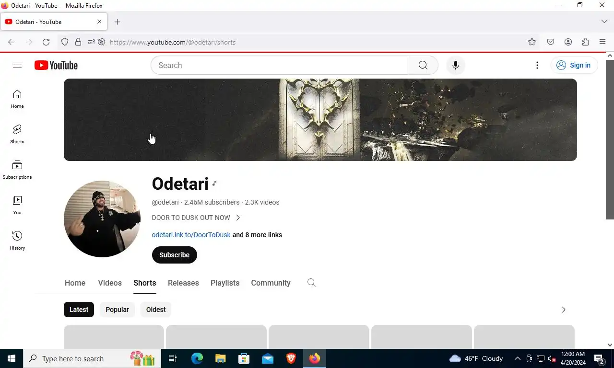Click the Windows taskbar search box
This screenshot has height=368, width=614.
coord(92,358)
